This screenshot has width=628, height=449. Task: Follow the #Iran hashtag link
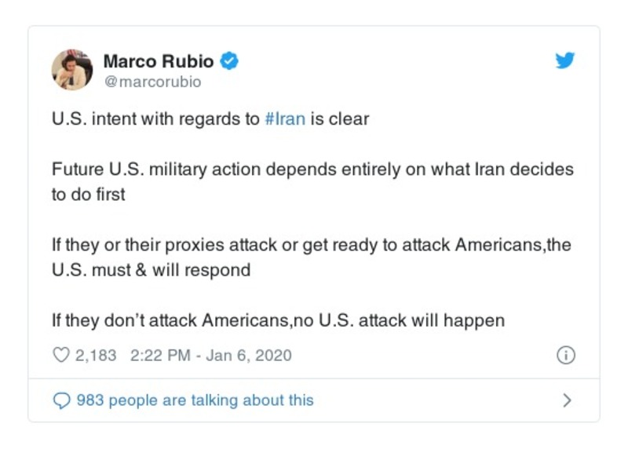click(286, 120)
